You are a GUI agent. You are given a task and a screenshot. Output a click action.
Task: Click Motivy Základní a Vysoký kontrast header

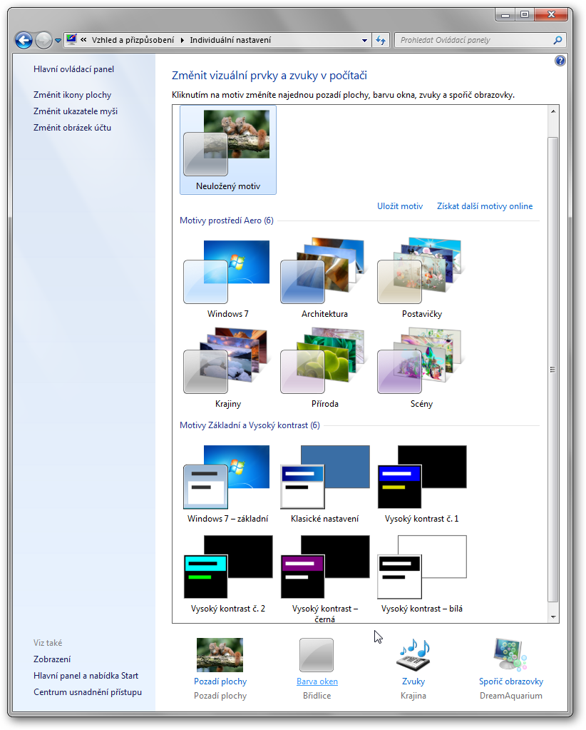point(250,425)
